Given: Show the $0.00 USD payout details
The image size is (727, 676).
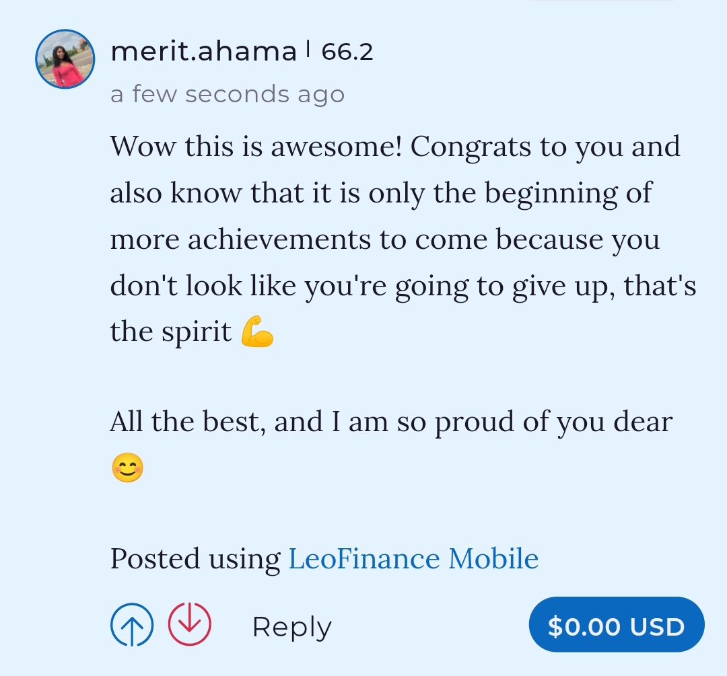Looking at the screenshot, I should [x=616, y=626].
